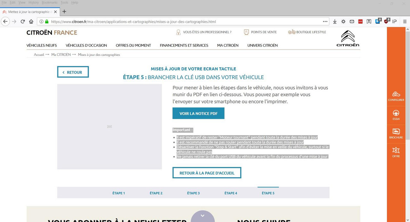Switch to Étape 2 tab

tap(156, 193)
